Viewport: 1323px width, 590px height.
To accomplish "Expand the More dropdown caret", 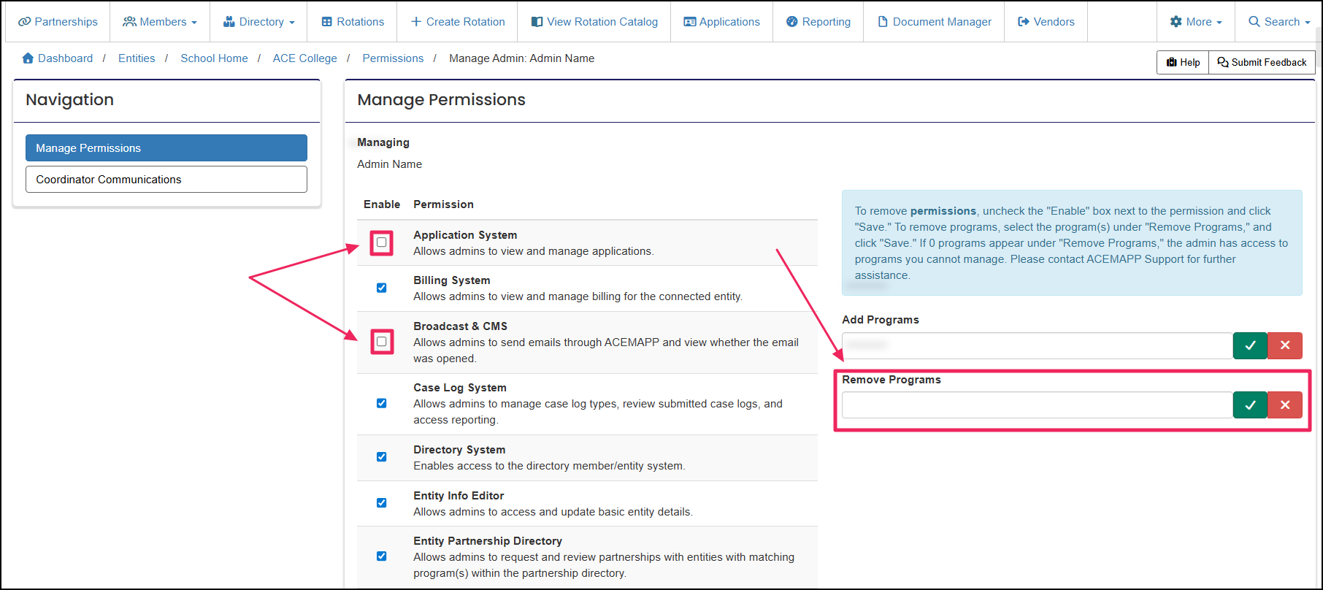I will pyautogui.click(x=1219, y=23).
